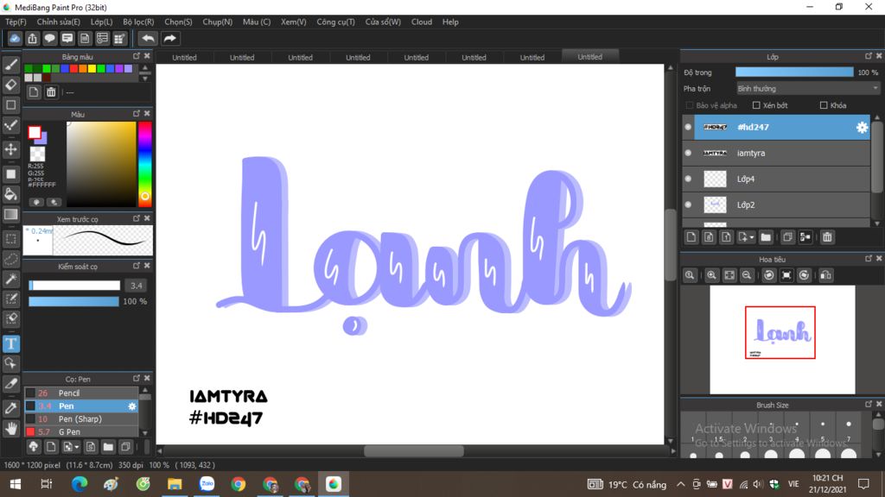885x497 pixels.
Task: Add new color to Bảng màu palette
Action: [x=34, y=91]
